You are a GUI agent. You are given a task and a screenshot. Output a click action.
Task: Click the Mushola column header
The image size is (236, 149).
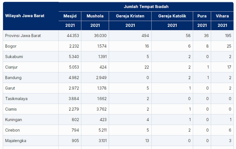click(95, 16)
